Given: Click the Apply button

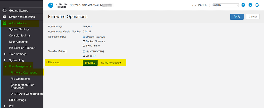Looking at the screenshot, I should [237, 17].
